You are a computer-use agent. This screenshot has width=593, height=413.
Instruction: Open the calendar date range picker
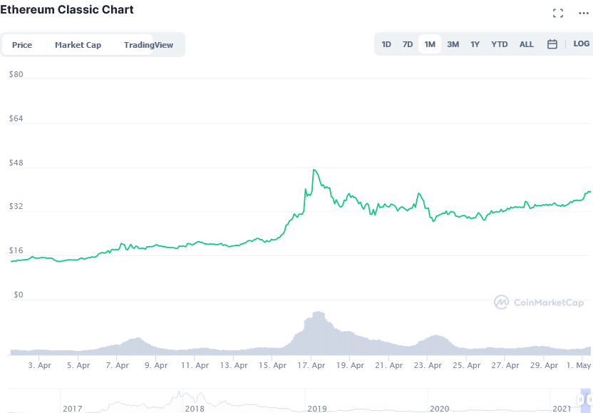point(552,44)
